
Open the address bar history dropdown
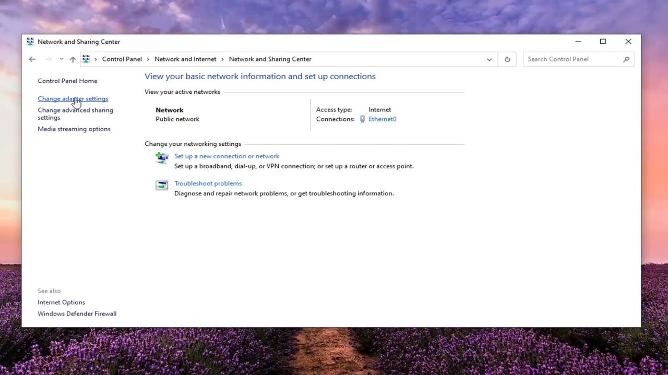point(489,59)
